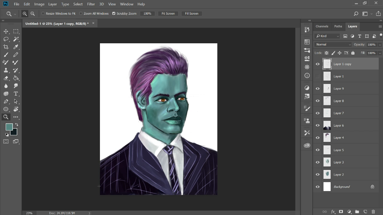Select the Paint Bucket tool
Image resolution: width=383 pixels, height=215 pixels.
coord(16,78)
